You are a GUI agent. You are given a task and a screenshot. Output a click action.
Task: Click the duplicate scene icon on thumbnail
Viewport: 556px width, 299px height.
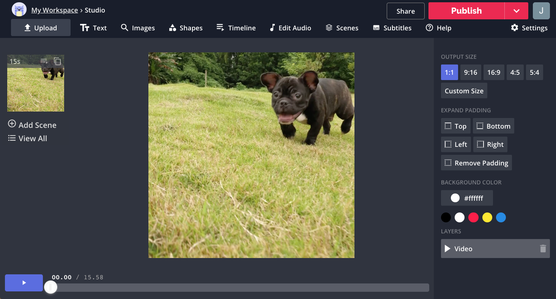click(x=57, y=61)
